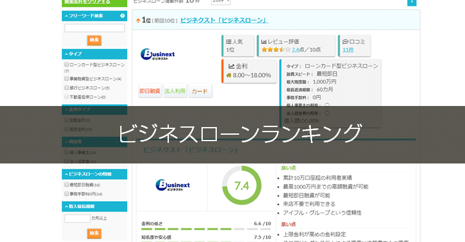Viewport: 465px width, 242px height.
Task: Click the free-word search text field
Action: pos(95,28)
